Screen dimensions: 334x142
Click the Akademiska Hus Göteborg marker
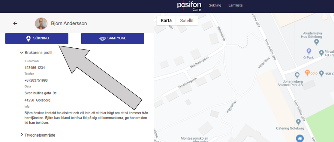click(x=317, y=43)
